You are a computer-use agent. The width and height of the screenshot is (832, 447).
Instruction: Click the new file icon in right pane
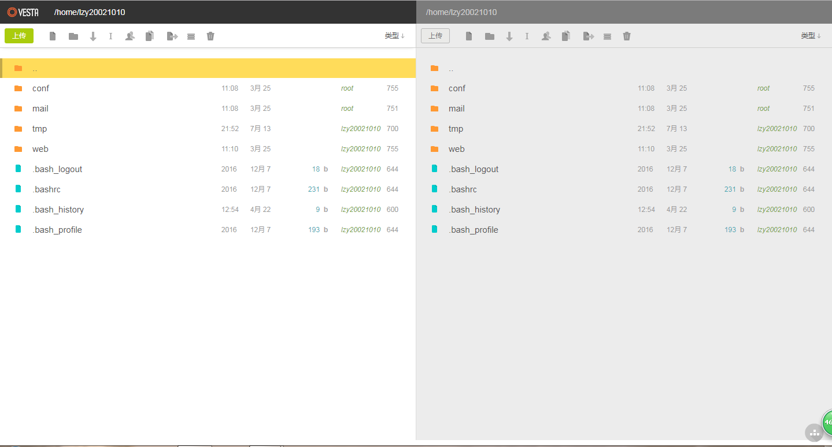[x=469, y=36]
